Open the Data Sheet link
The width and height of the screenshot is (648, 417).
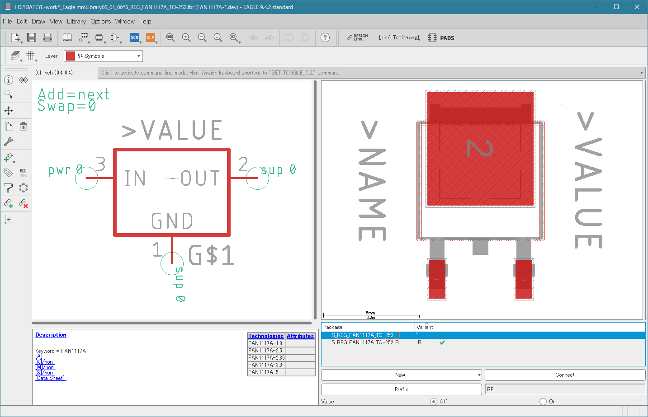(51, 378)
